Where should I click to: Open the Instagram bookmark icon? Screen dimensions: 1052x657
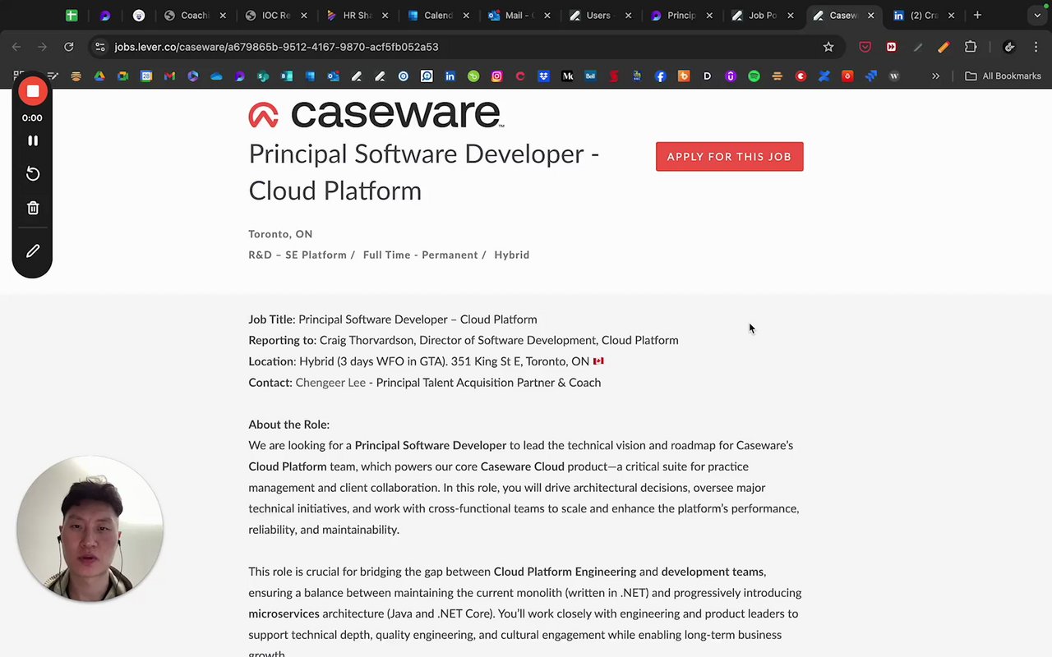pos(496,76)
